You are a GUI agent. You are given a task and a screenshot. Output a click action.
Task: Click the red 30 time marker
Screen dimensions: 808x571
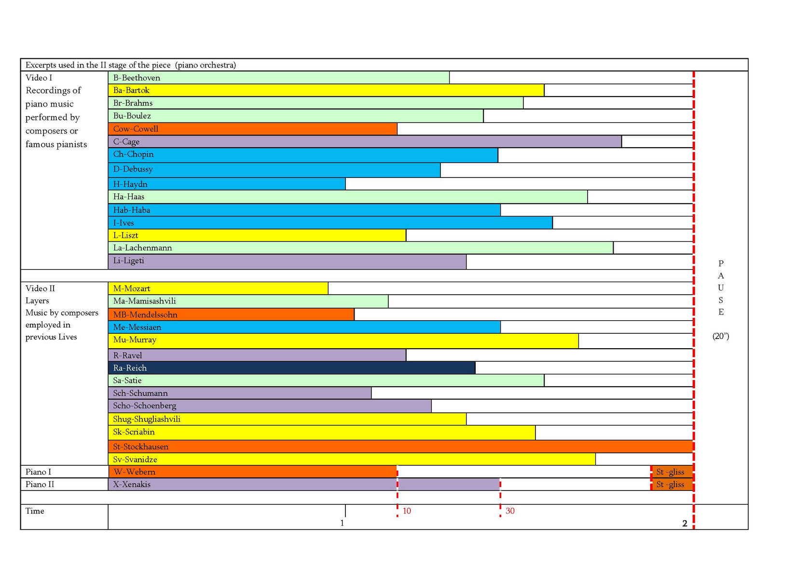(510, 511)
